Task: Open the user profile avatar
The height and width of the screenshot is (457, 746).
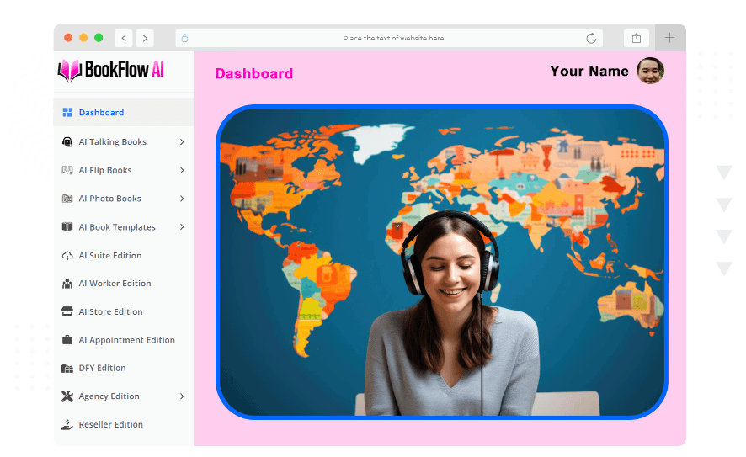Action: point(650,72)
